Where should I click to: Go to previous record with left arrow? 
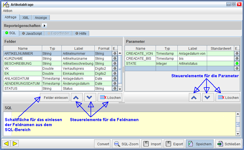tap(6, 144)
